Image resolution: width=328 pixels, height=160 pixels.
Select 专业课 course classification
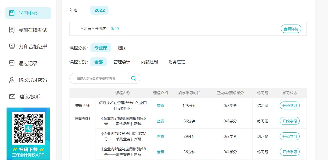tap(101, 48)
